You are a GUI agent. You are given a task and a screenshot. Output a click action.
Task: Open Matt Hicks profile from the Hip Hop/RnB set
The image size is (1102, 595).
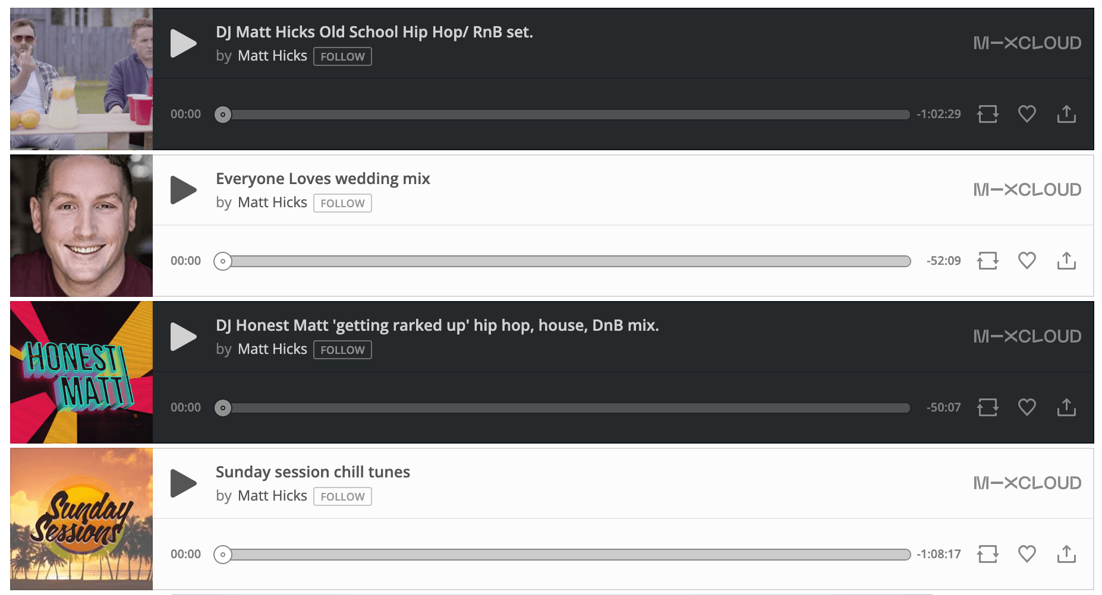(272, 56)
